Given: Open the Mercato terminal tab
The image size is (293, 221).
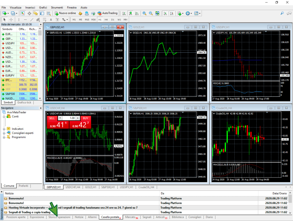Looking at the screenshot, I should point(132,217).
